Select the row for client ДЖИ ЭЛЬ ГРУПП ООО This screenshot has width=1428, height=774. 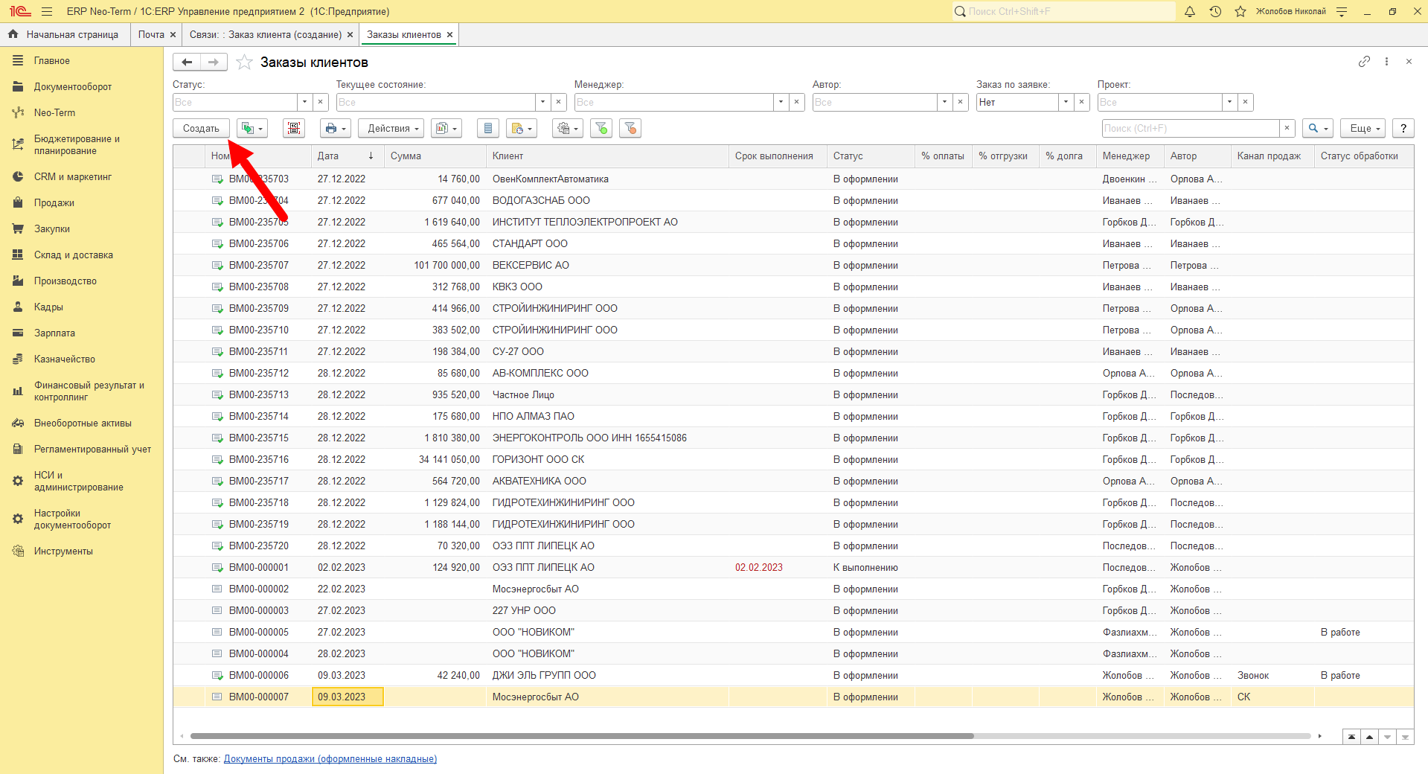click(x=794, y=675)
